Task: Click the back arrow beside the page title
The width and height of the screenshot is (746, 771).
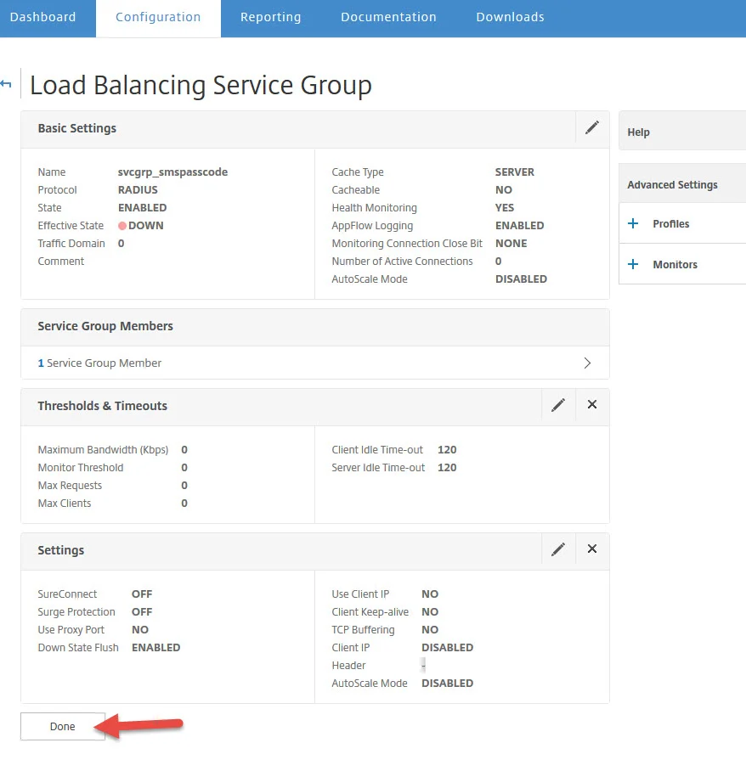Action: coord(6,84)
